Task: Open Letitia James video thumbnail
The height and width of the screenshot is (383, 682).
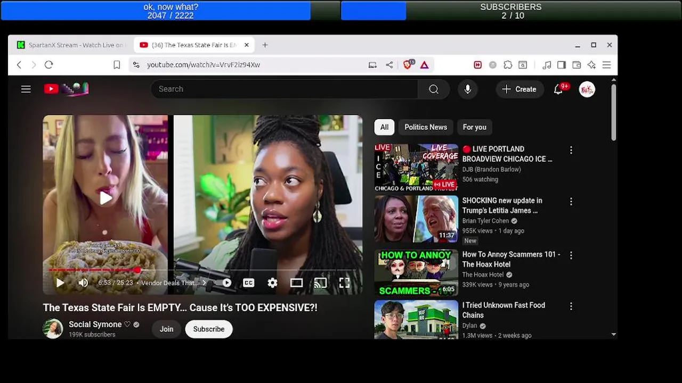Action: pyautogui.click(x=416, y=219)
